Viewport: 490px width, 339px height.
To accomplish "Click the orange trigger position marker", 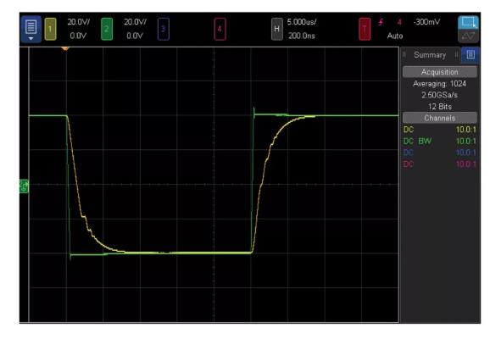I will [65, 48].
